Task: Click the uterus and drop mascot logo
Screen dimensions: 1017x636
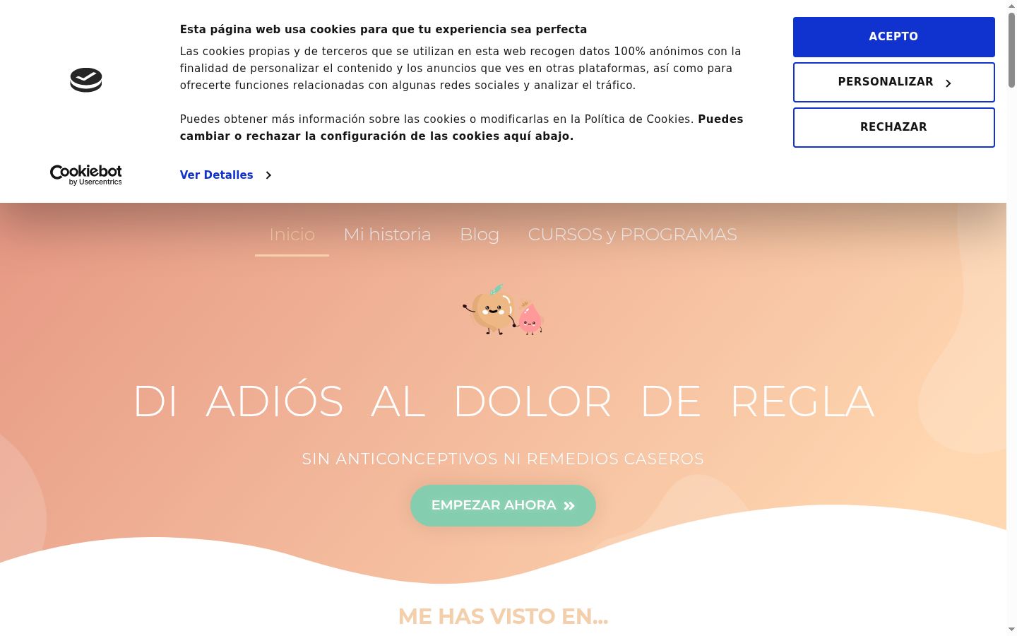Action: coord(503,310)
